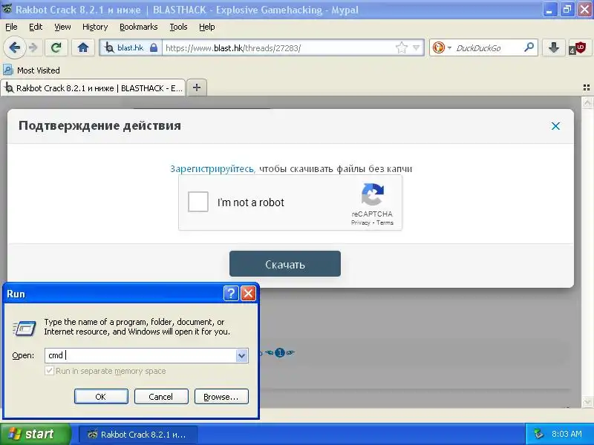
Task: Open the Edit menu
Action: click(36, 27)
